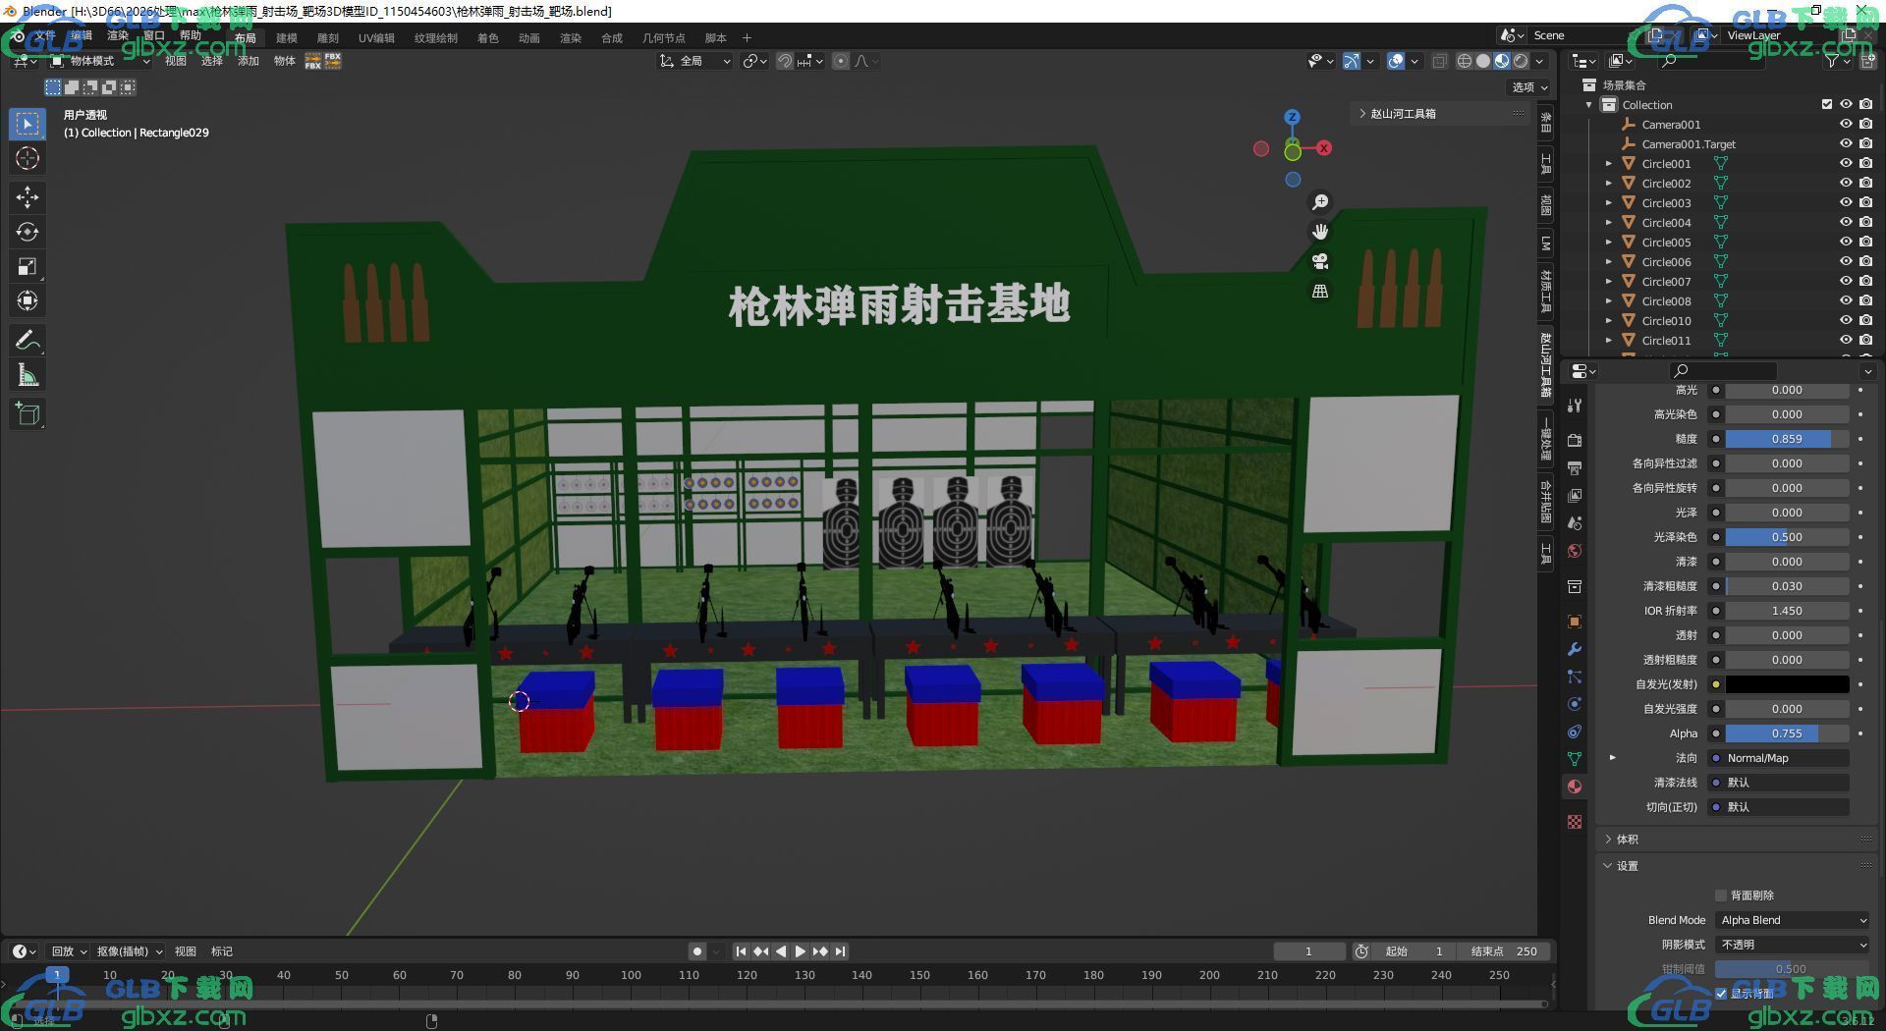Click the Add Cube tool
The image size is (1886, 1031).
(27, 413)
